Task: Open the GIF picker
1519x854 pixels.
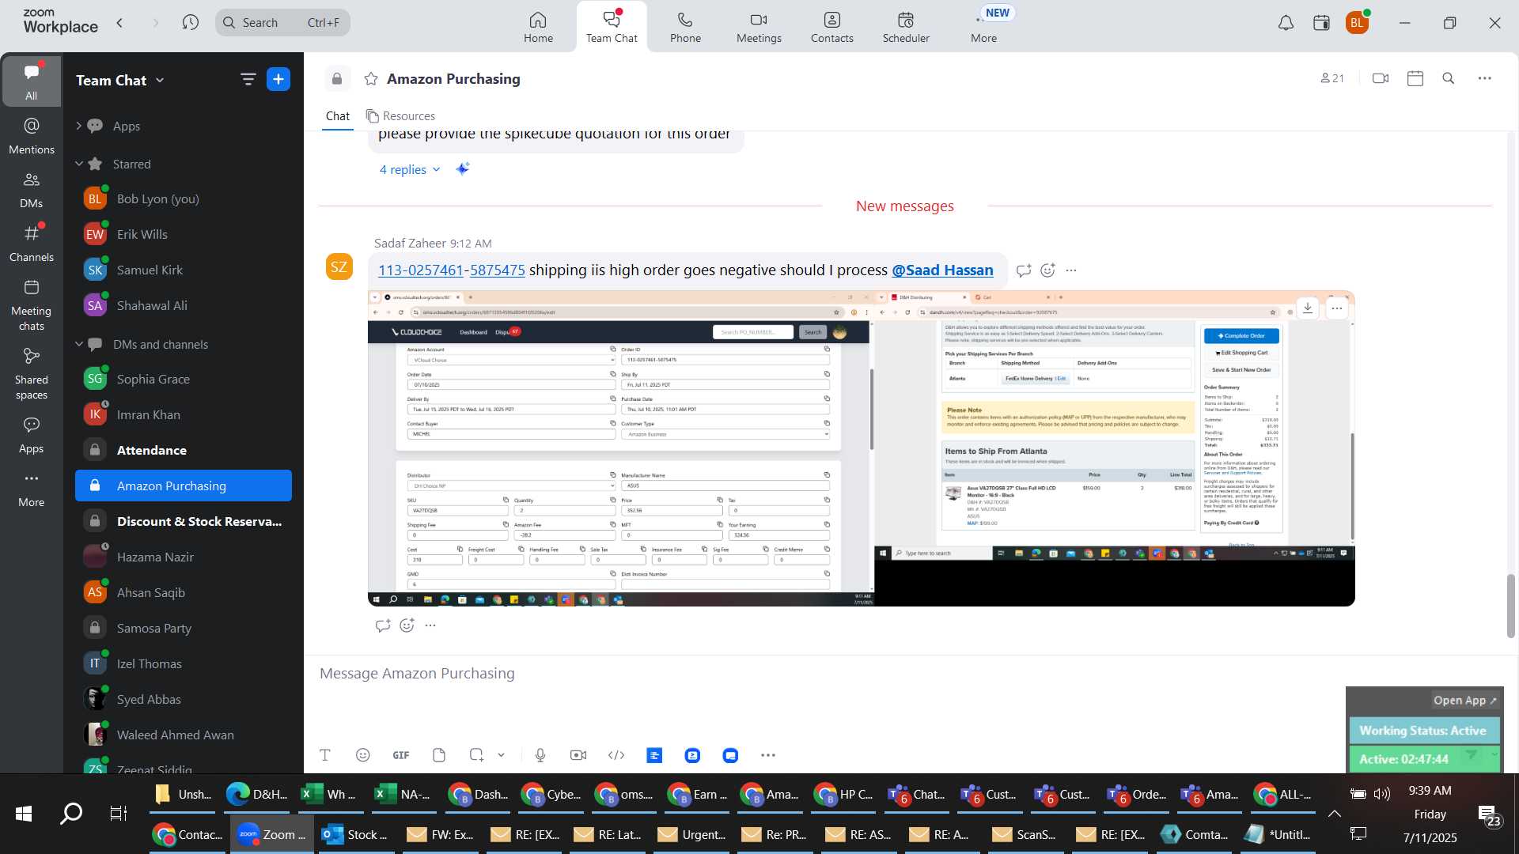Action: [x=401, y=755]
